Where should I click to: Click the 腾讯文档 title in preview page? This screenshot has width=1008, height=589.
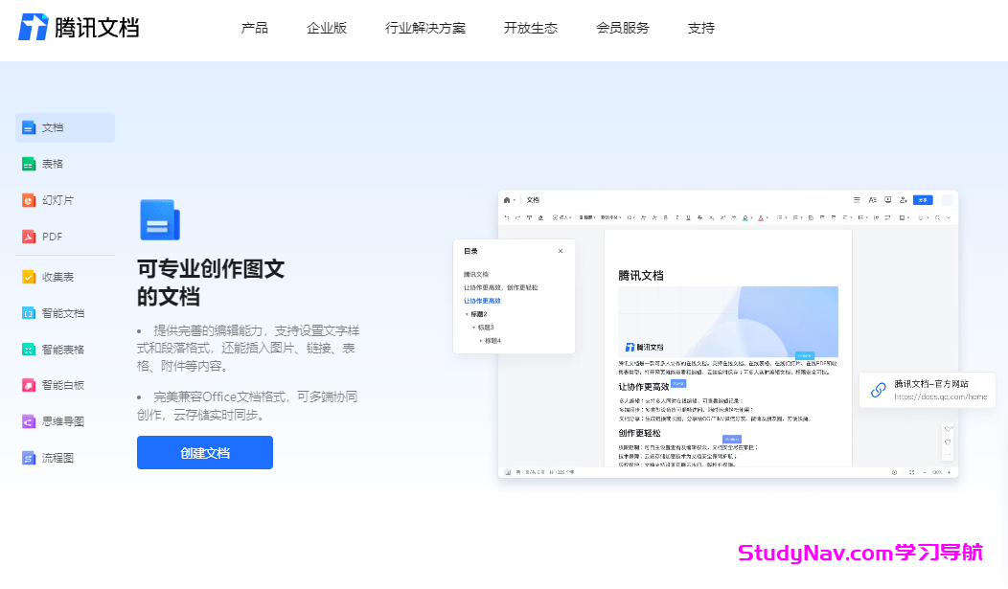(641, 276)
